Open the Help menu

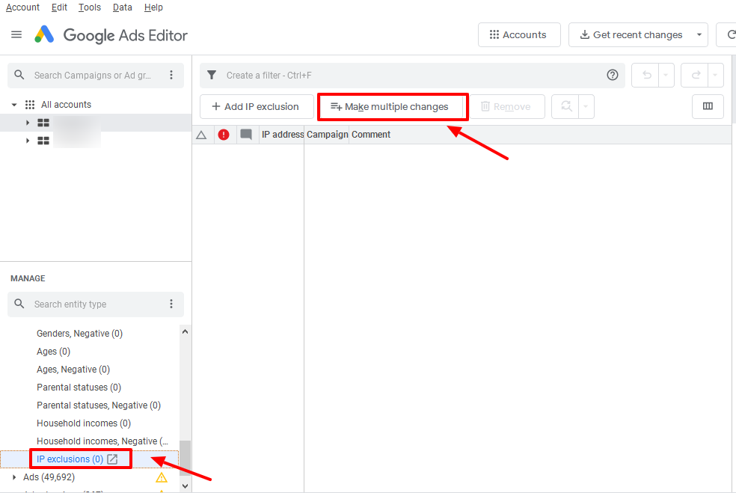153,7
